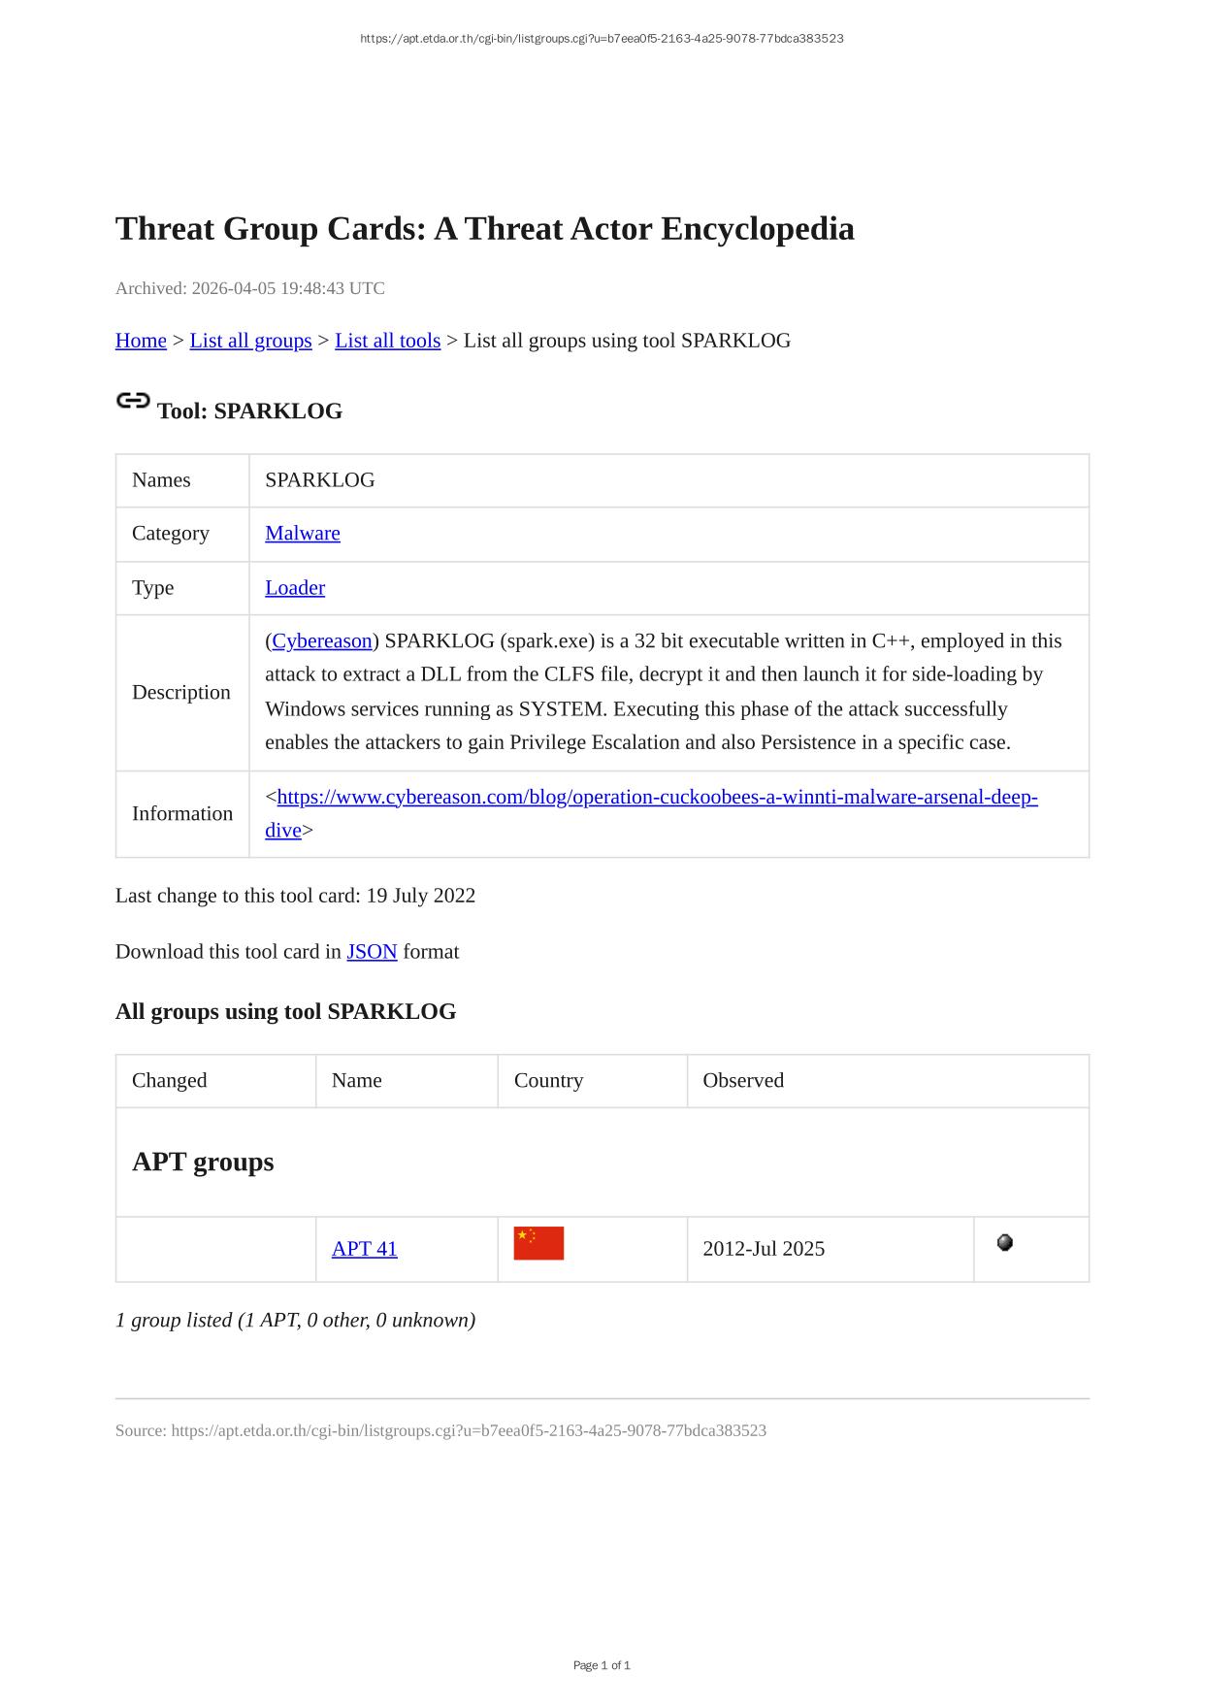Click the Changed column header
Viewport: 1205px width, 1704px height.
(x=170, y=1081)
